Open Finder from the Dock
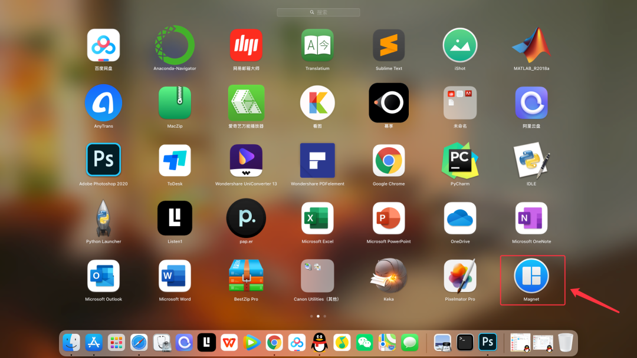637x358 pixels. 71,343
